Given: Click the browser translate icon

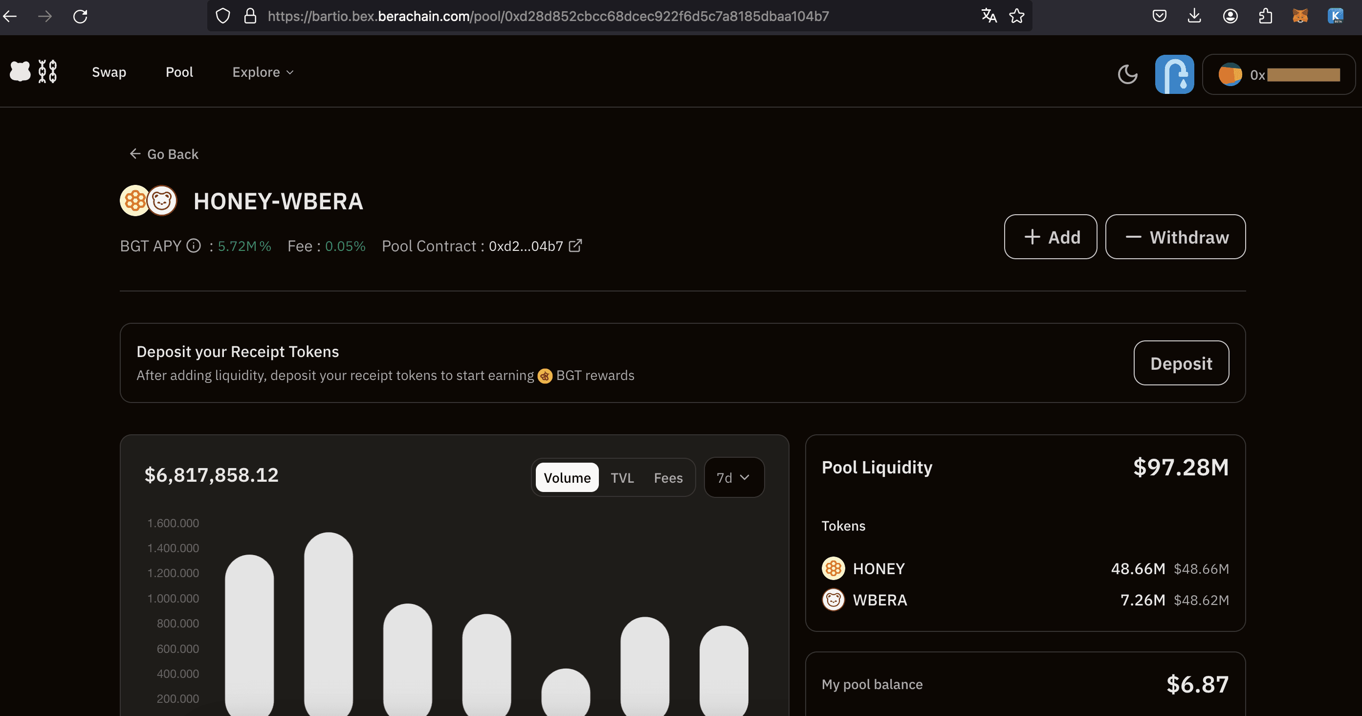Looking at the screenshot, I should tap(989, 17).
